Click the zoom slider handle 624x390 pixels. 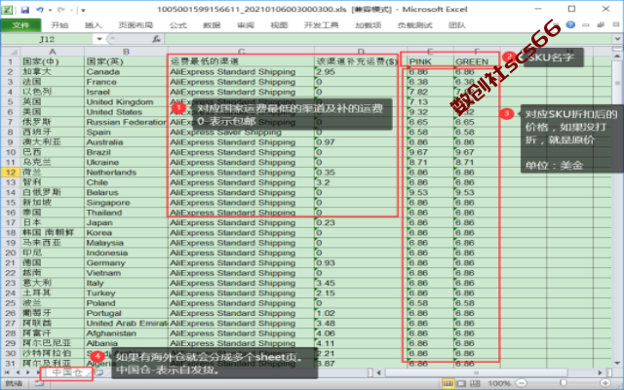(x=564, y=383)
